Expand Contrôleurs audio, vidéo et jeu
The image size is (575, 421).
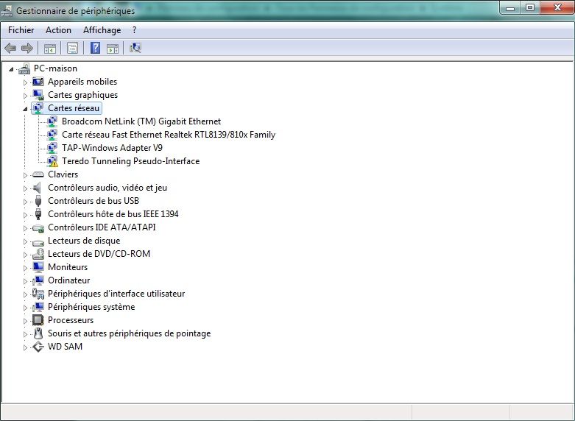pyautogui.click(x=25, y=188)
